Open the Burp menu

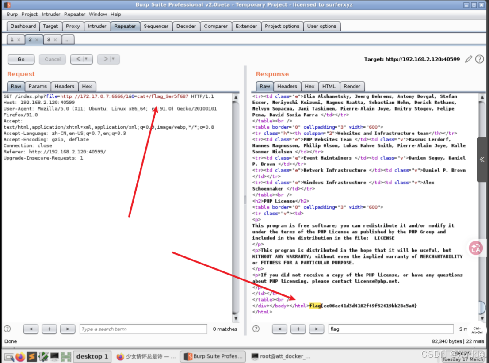coord(12,14)
